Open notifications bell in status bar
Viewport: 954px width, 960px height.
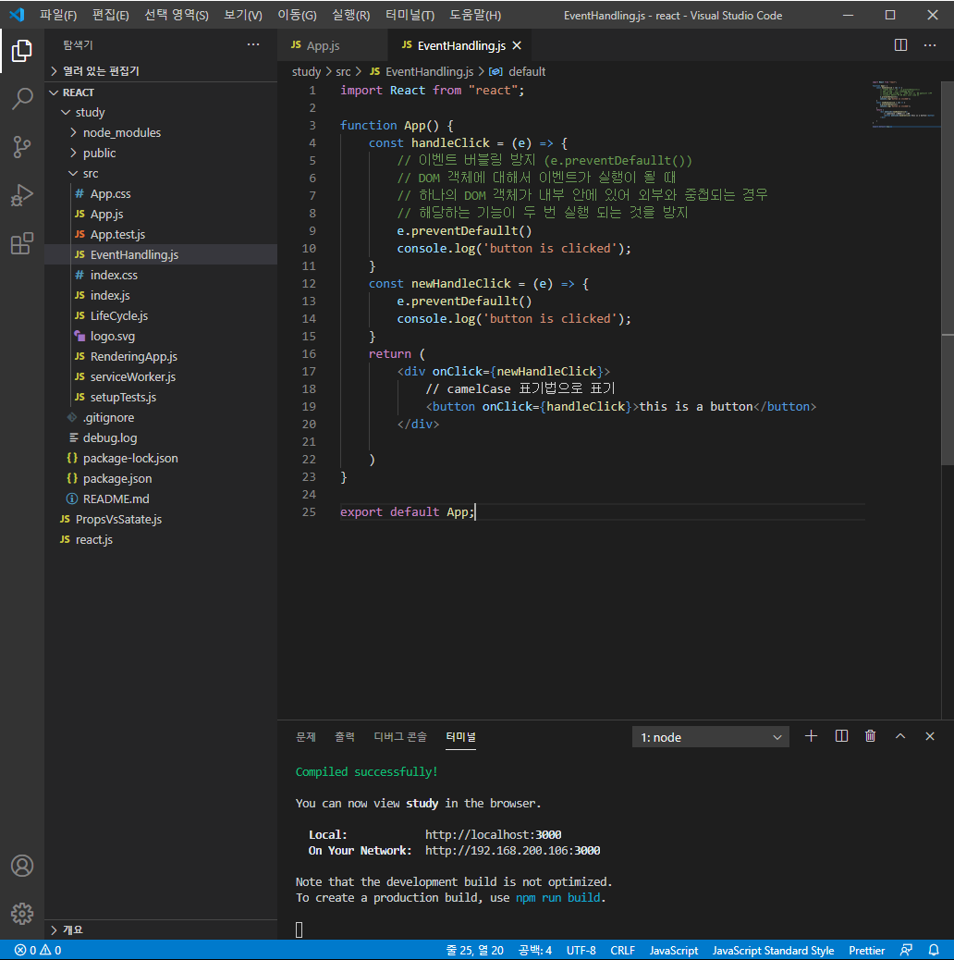934,950
